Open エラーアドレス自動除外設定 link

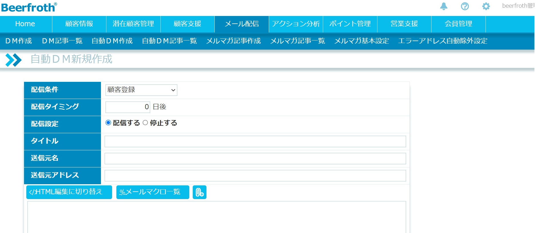click(x=442, y=41)
